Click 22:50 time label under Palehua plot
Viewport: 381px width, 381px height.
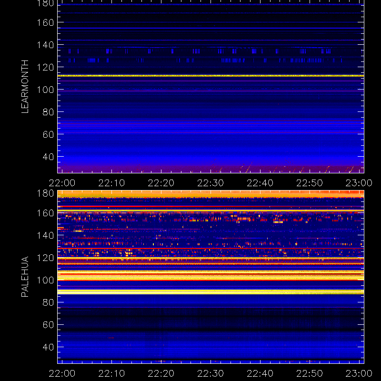[x=310, y=373]
